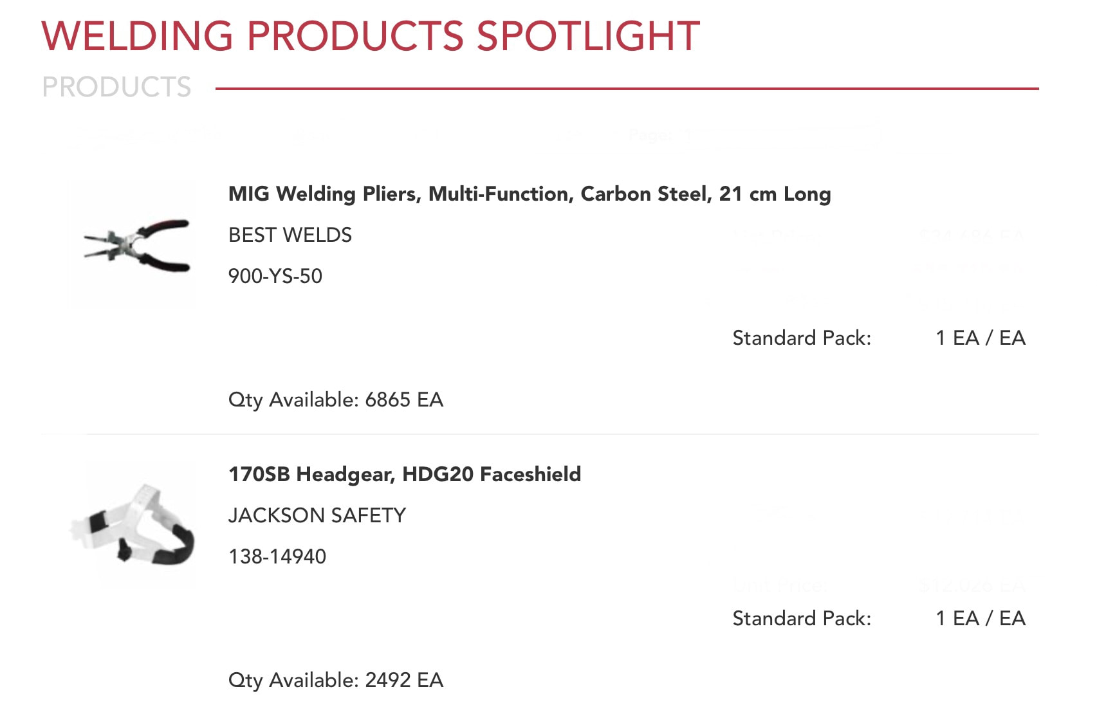The height and width of the screenshot is (714, 1097).
Task: Click the faded Unit Price label for headgear
Action: [x=780, y=586]
